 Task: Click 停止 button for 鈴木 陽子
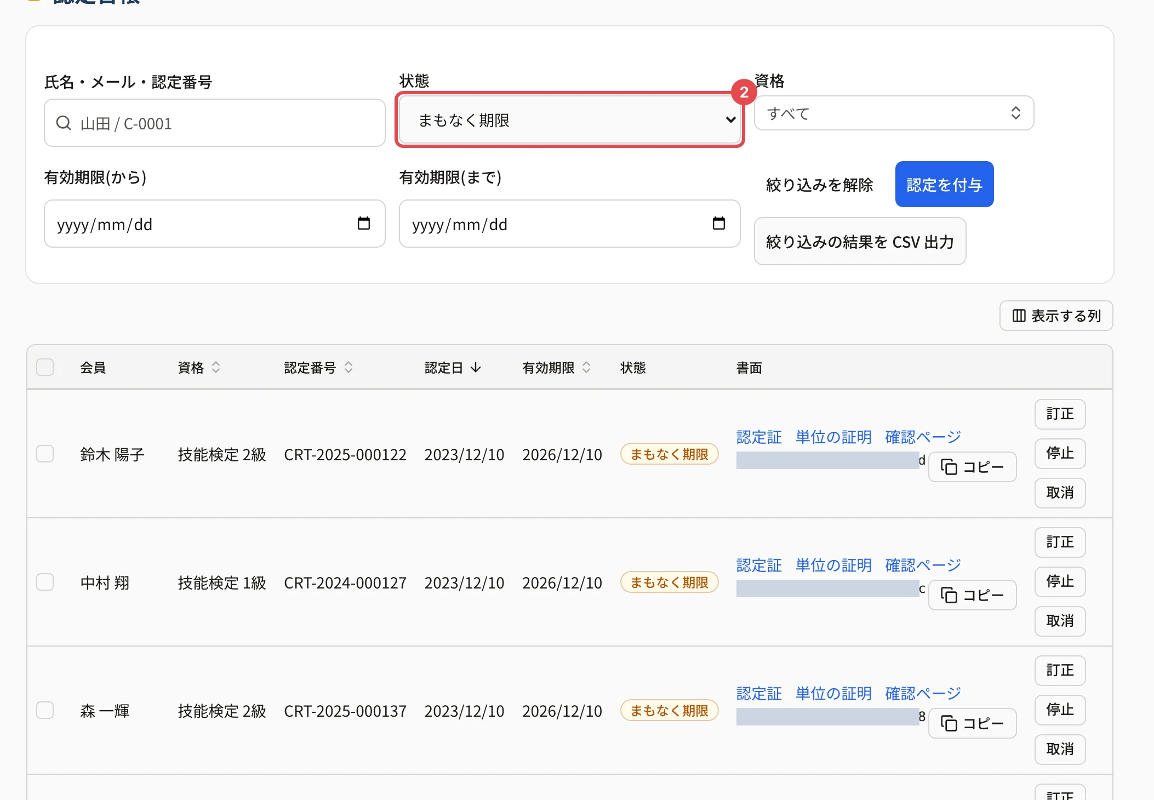pos(1060,454)
